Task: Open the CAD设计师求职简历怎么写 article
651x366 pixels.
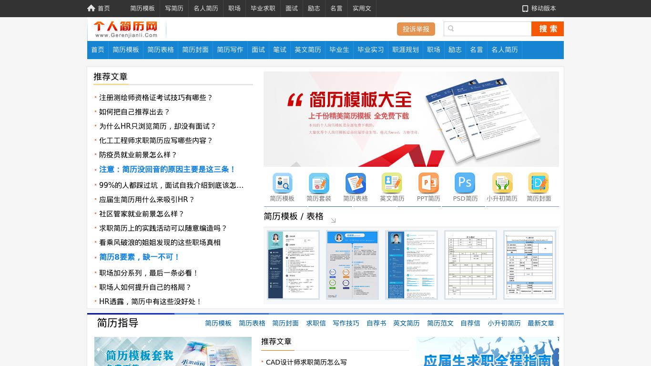Action: [307, 362]
